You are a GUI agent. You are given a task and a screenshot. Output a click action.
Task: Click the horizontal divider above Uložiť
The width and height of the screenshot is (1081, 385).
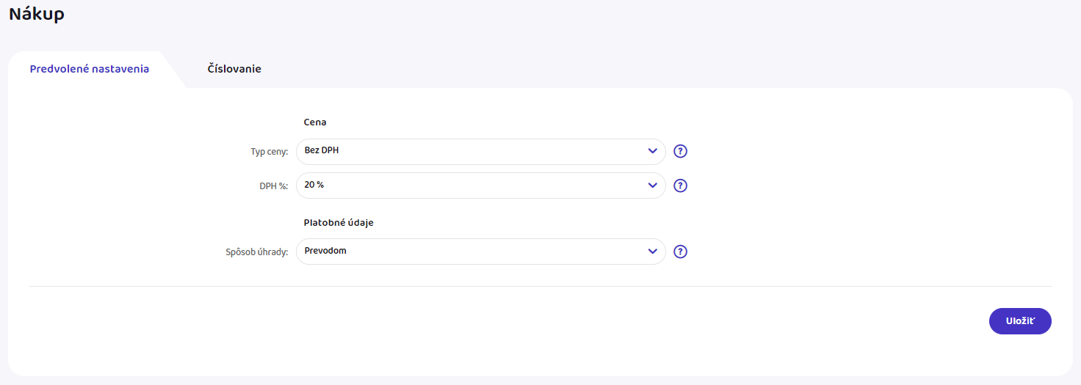point(540,286)
